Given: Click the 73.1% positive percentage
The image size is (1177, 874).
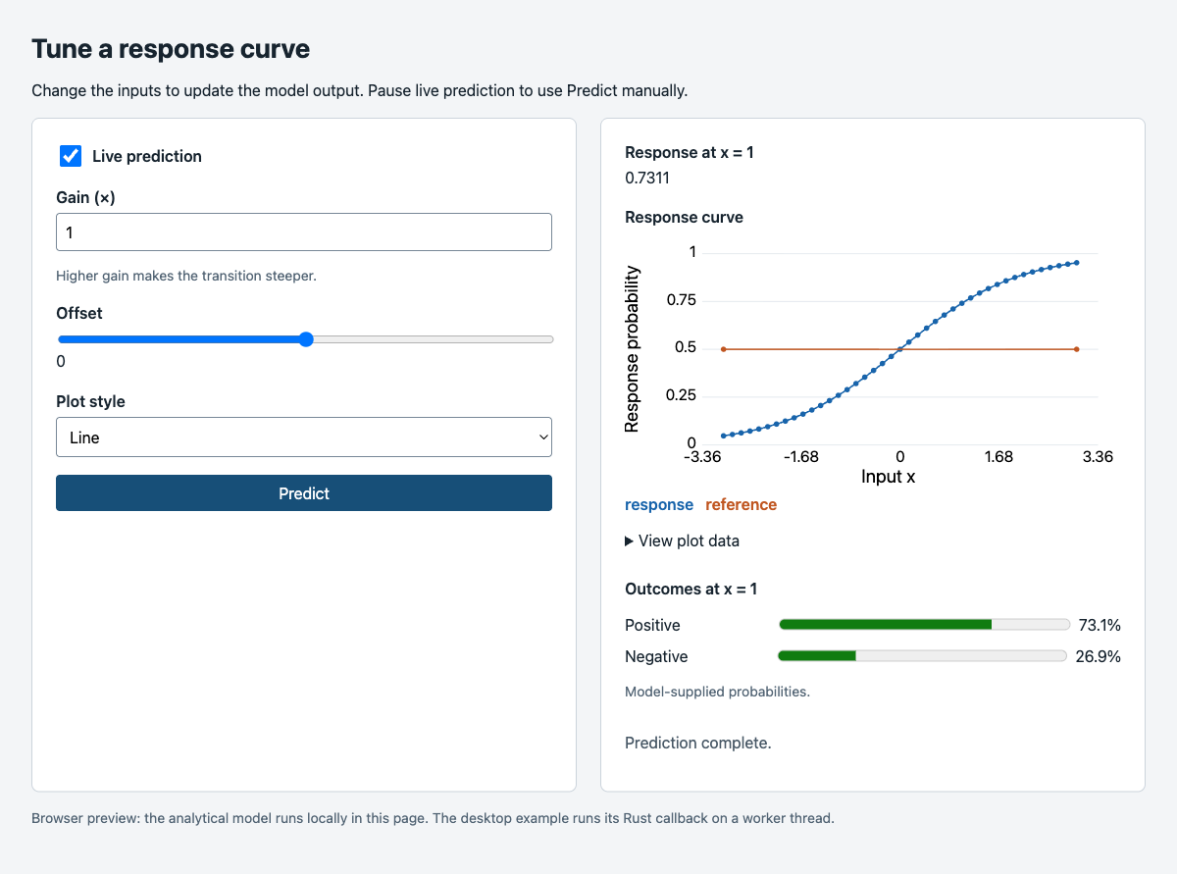Looking at the screenshot, I should 1100,625.
